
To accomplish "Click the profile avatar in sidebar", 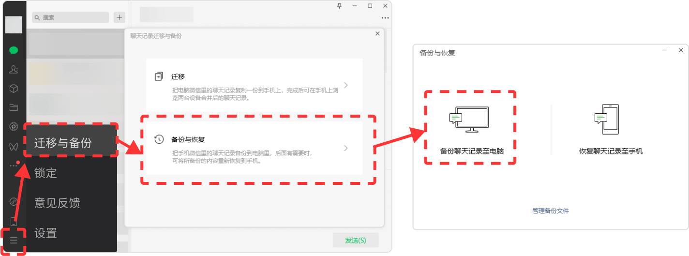I will 14,25.
